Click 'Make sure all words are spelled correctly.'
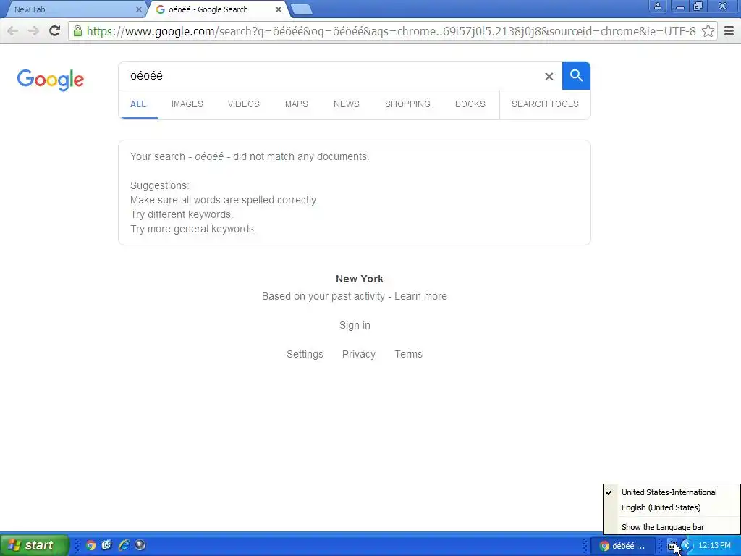This screenshot has height=556, width=741. pos(224,200)
